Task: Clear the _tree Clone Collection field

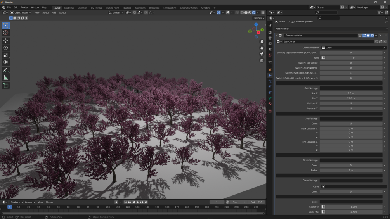Action: [x=384, y=48]
